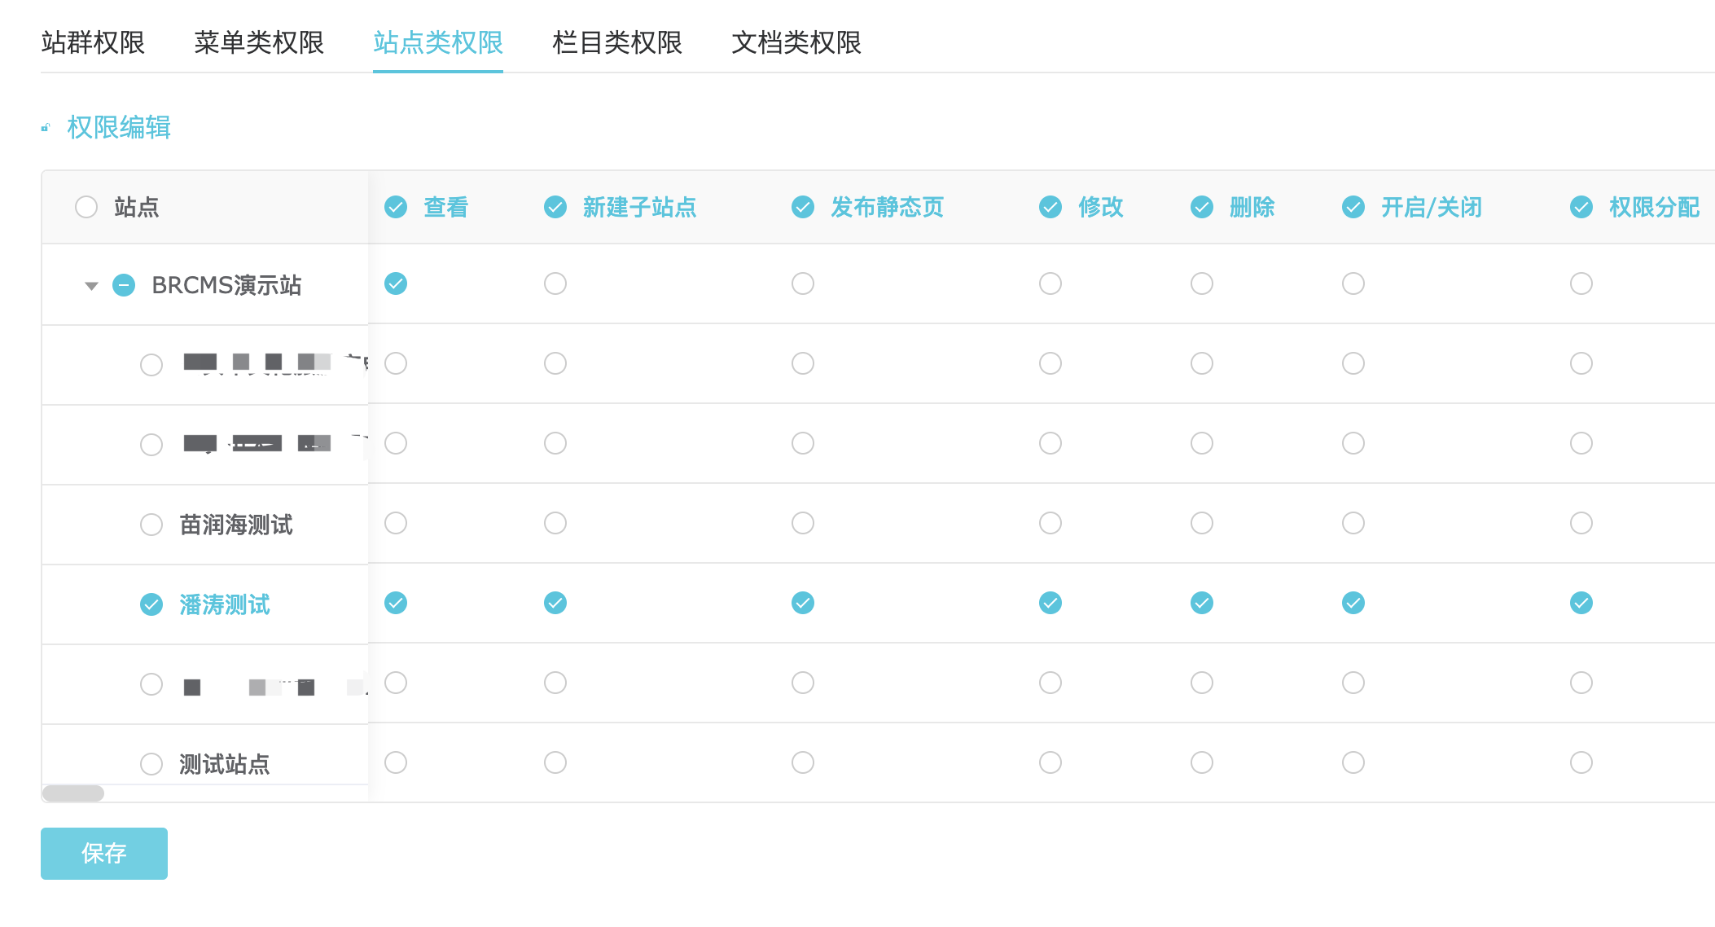Uncheck the 潘涛测试 site checkbox
The width and height of the screenshot is (1715, 927).
click(151, 604)
